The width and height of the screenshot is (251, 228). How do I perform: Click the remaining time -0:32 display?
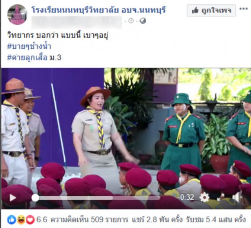coord(187,197)
